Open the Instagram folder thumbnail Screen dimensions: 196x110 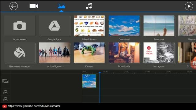coord(159,53)
